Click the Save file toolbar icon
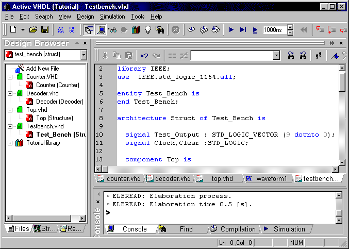 pos(45,30)
